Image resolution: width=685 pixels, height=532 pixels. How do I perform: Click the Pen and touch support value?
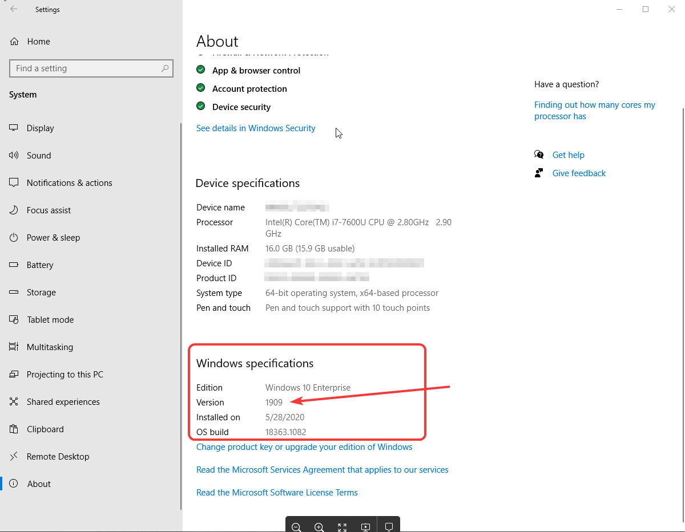click(x=348, y=308)
